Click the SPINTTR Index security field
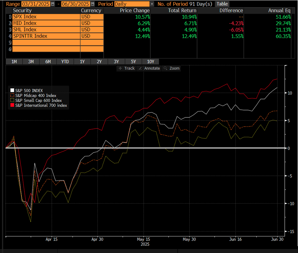Image resolution: width=298 pixels, height=253 pixels. (x=46, y=36)
